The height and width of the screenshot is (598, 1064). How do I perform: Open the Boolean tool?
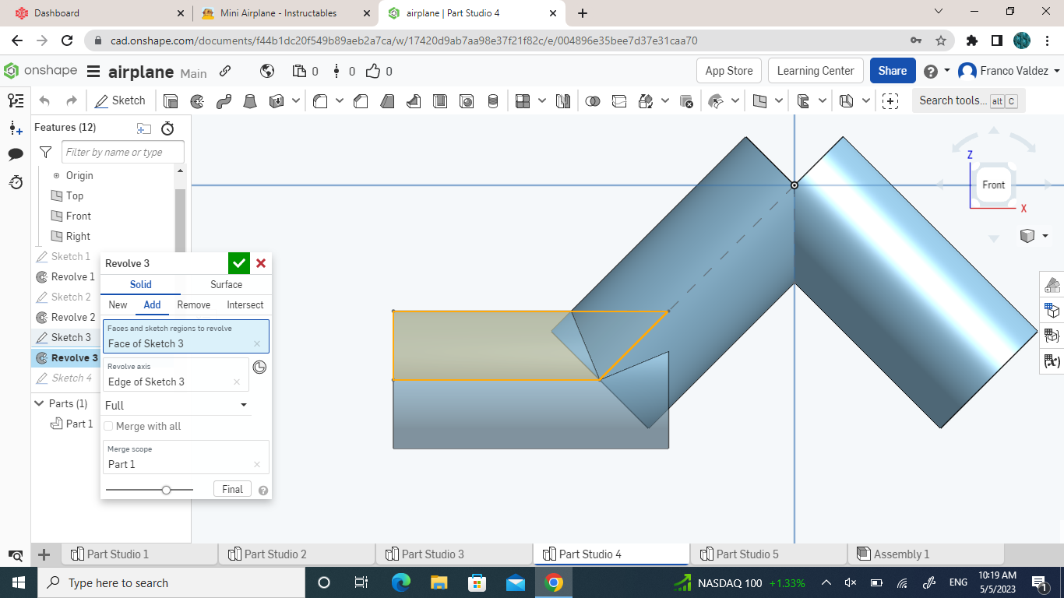click(x=594, y=100)
